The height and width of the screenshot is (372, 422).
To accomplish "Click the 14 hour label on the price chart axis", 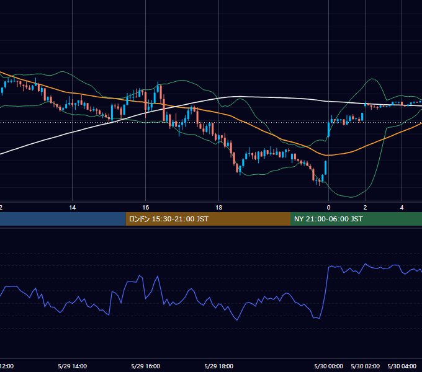I will click(x=73, y=208).
